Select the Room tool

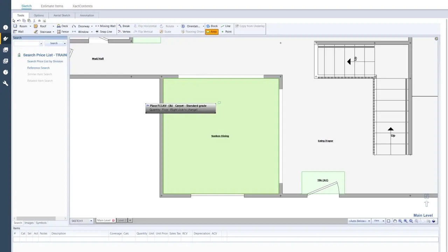pos(20,26)
